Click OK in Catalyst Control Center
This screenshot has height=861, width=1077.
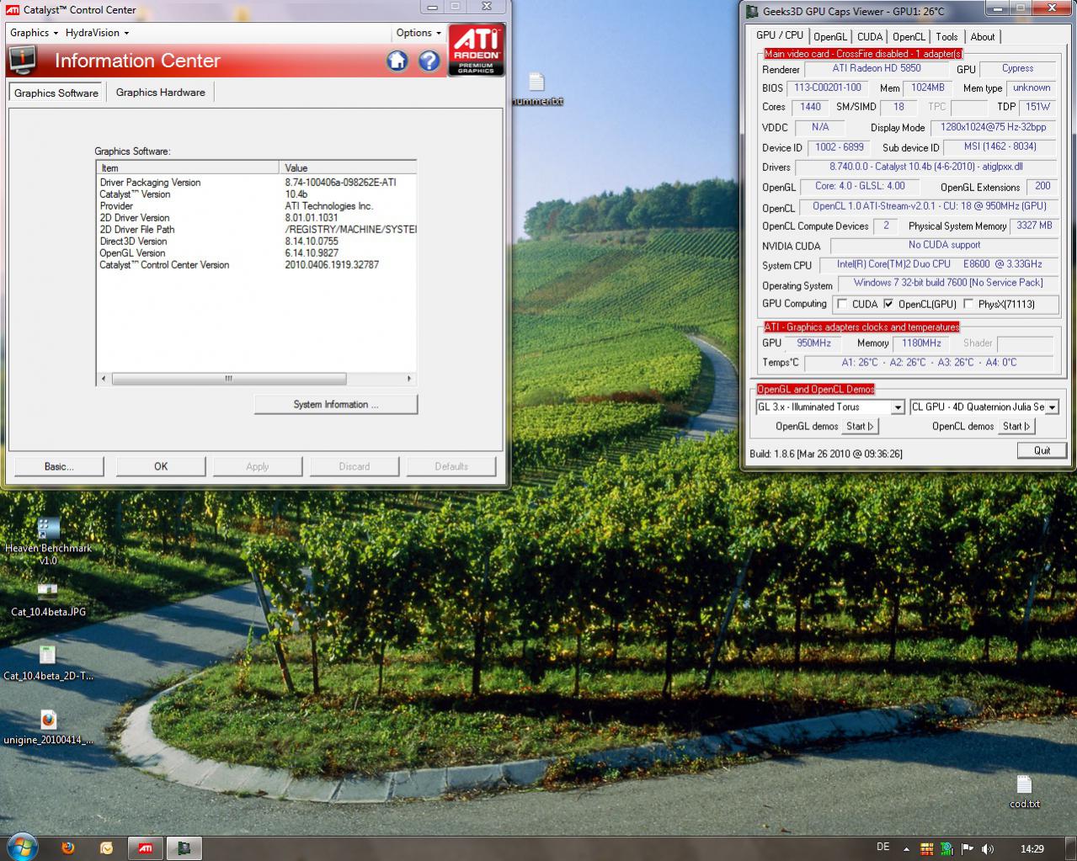[161, 466]
